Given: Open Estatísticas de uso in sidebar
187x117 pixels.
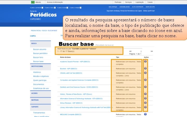Looking at the screenshot, I should (x=41, y=88).
